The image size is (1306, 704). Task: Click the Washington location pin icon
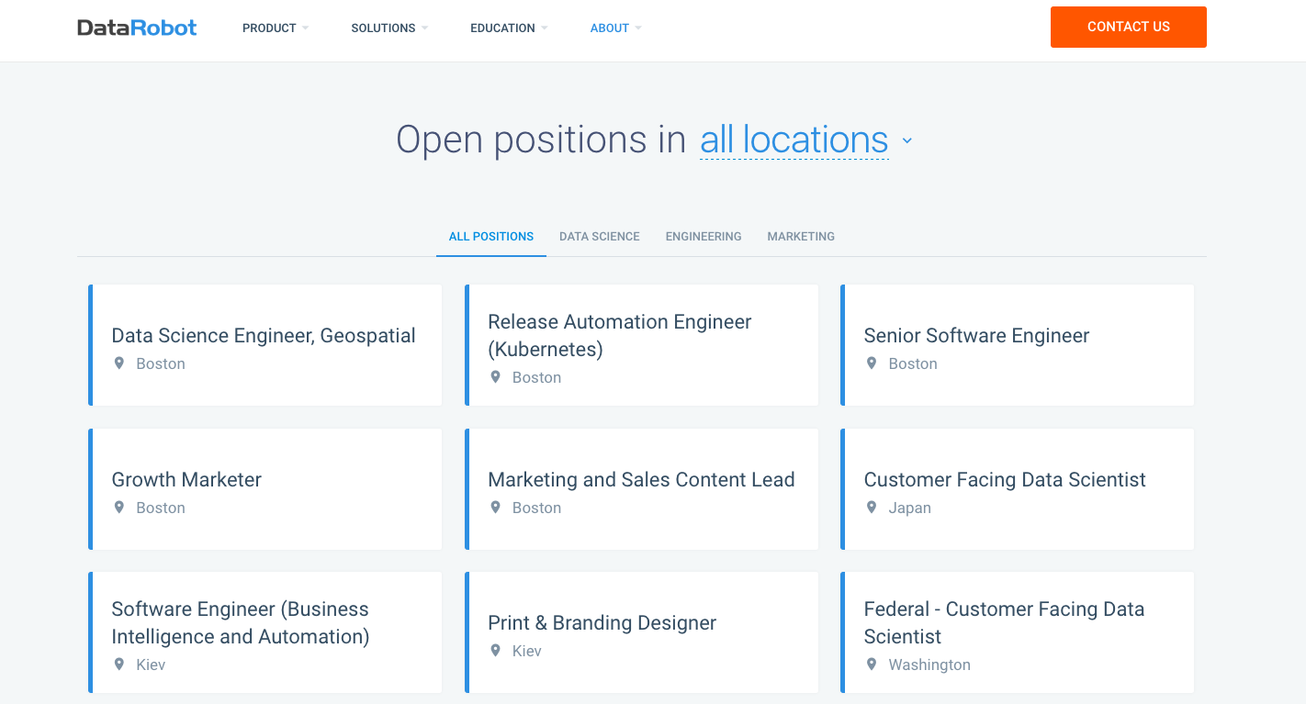click(871, 665)
